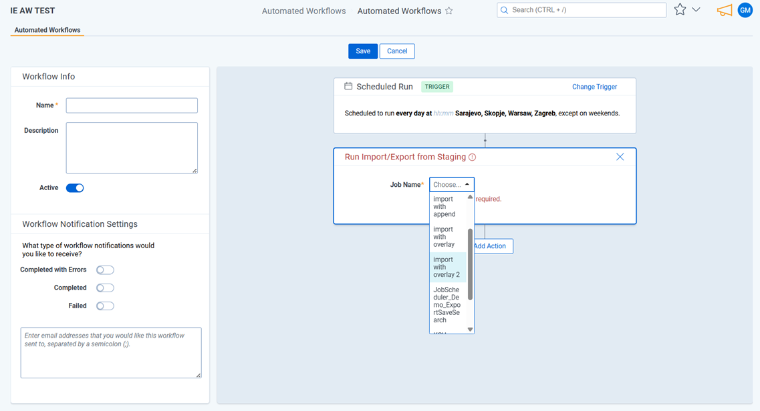Open the Automated Workflows tab
This screenshot has height=411, width=760.
tap(47, 30)
